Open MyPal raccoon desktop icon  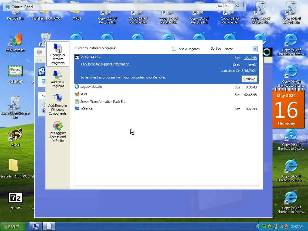(x=15, y=137)
